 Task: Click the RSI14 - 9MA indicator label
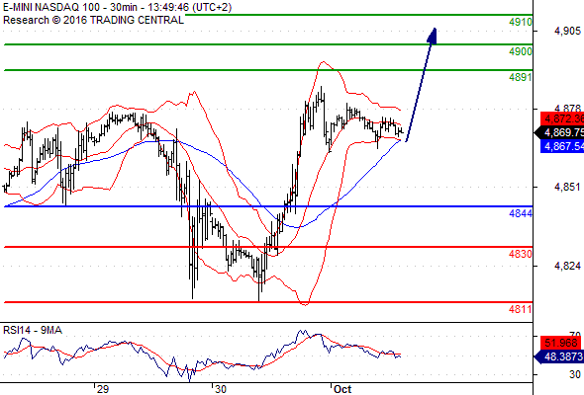pos(33,330)
